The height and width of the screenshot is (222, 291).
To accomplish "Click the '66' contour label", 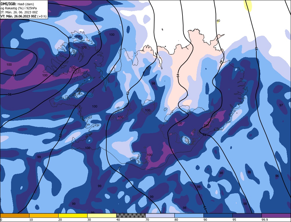I will click(x=205, y=135).
